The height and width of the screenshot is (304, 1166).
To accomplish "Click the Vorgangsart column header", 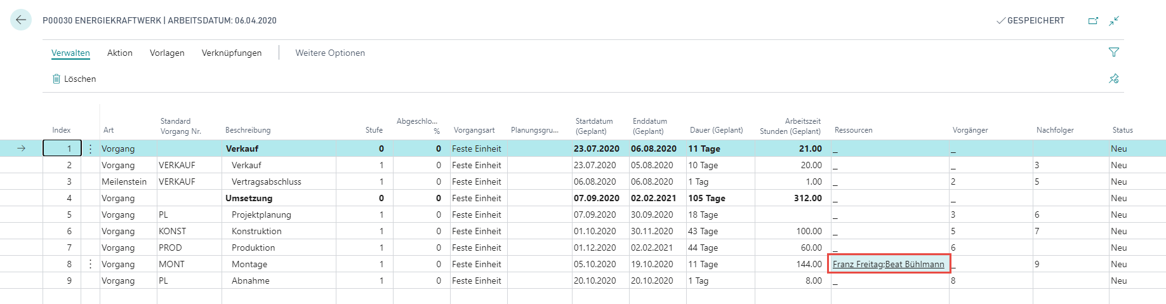I will click(x=474, y=130).
